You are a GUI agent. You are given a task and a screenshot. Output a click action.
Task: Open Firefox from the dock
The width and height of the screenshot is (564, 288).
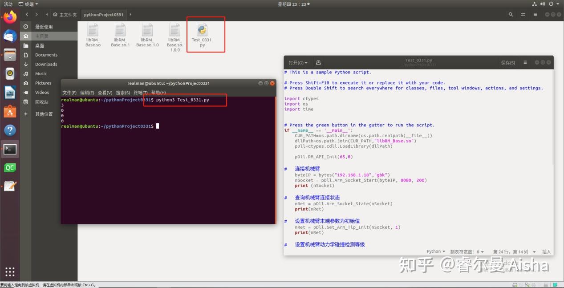9,18
